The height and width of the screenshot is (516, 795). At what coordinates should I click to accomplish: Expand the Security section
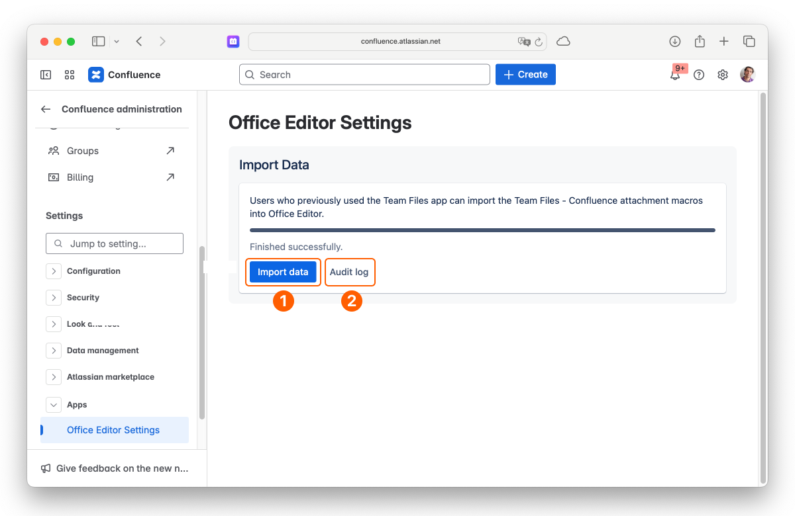tap(54, 298)
